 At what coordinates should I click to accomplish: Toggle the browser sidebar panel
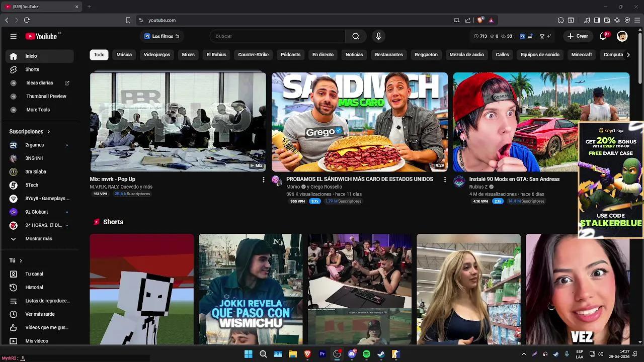pos(597,20)
